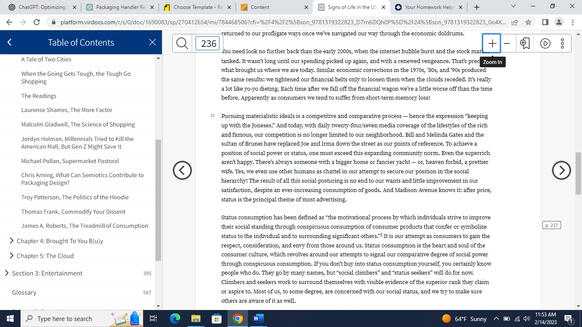This screenshot has height=327, width=582.
Task: Bookmark this page with the star icon
Action: [528, 22]
